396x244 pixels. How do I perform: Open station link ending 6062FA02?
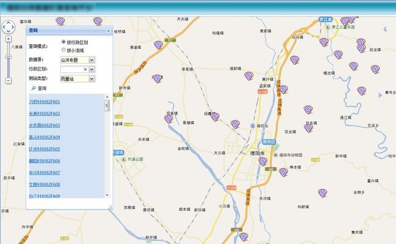pyautogui.click(x=44, y=114)
